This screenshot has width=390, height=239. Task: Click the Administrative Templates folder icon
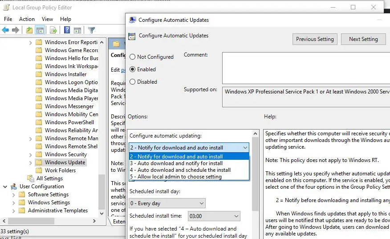click(x=22, y=211)
